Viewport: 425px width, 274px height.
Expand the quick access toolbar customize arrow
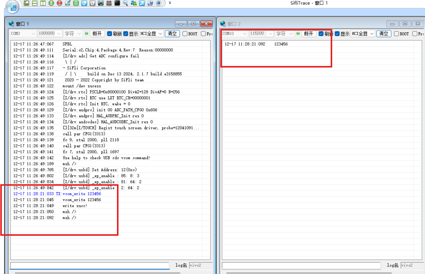tap(170, 3)
